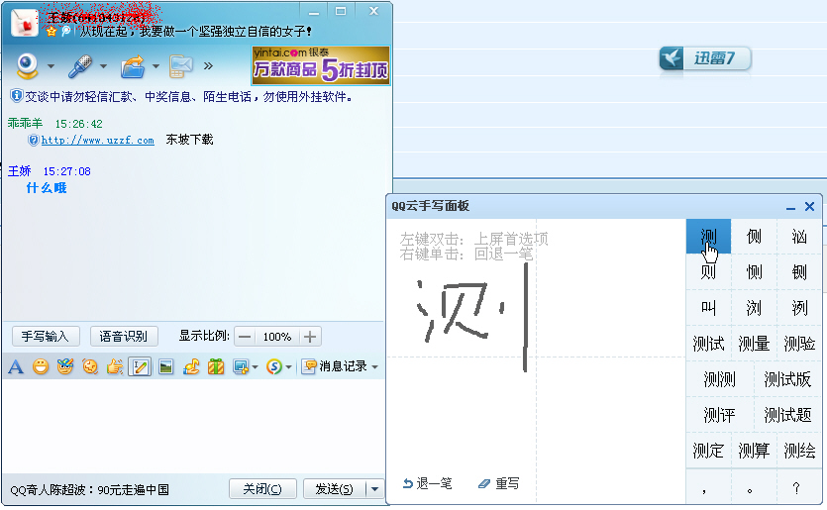Click contact avatar in chat header
The image size is (827, 510).
click(x=25, y=23)
